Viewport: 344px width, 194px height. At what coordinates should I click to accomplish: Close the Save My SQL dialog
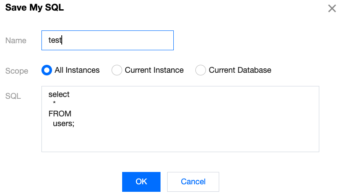pyautogui.click(x=332, y=8)
